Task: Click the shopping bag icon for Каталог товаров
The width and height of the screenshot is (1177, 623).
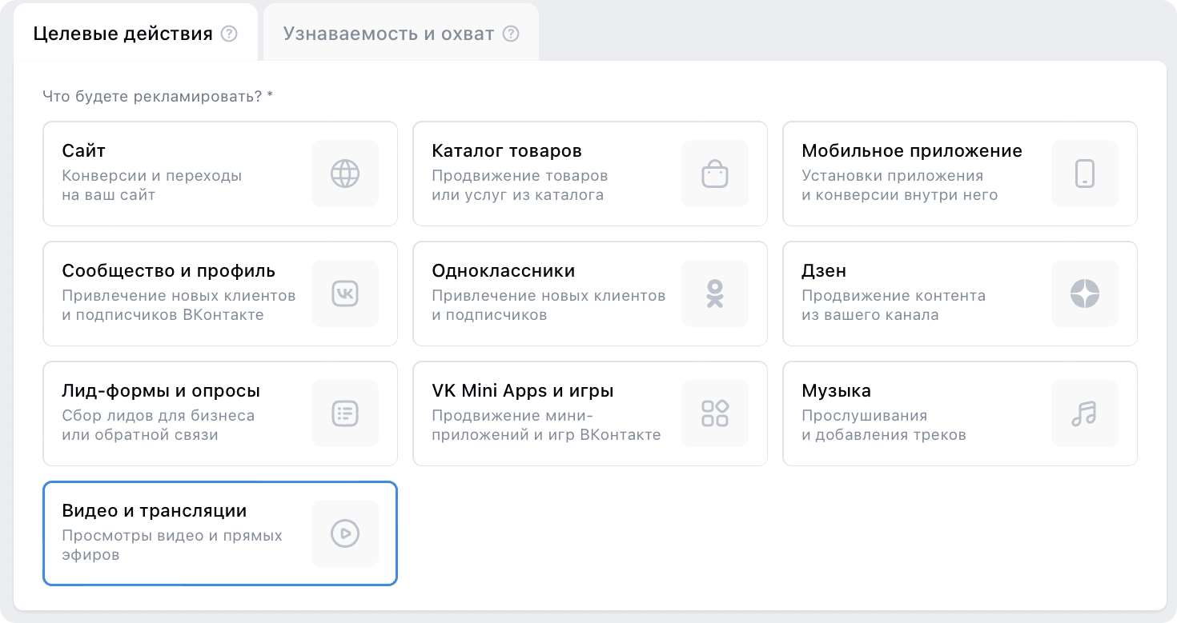Action: [715, 174]
